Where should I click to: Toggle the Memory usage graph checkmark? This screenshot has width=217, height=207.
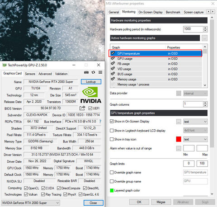(x=113, y=79)
